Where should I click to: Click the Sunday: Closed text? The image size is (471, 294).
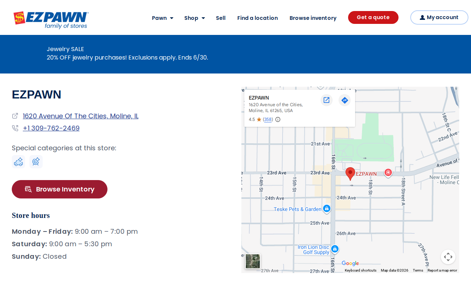(39, 257)
